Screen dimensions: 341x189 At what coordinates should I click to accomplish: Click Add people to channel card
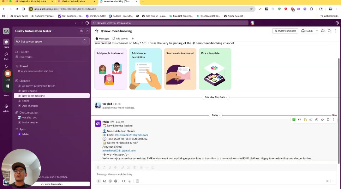point(111,69)
